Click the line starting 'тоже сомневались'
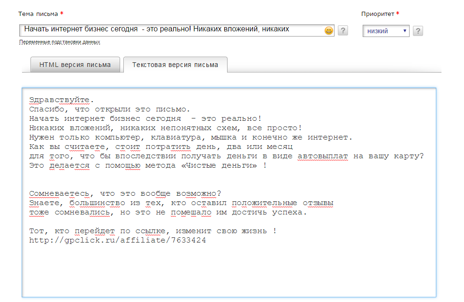Viewport: 464px width, 302px height. point(168,212)
